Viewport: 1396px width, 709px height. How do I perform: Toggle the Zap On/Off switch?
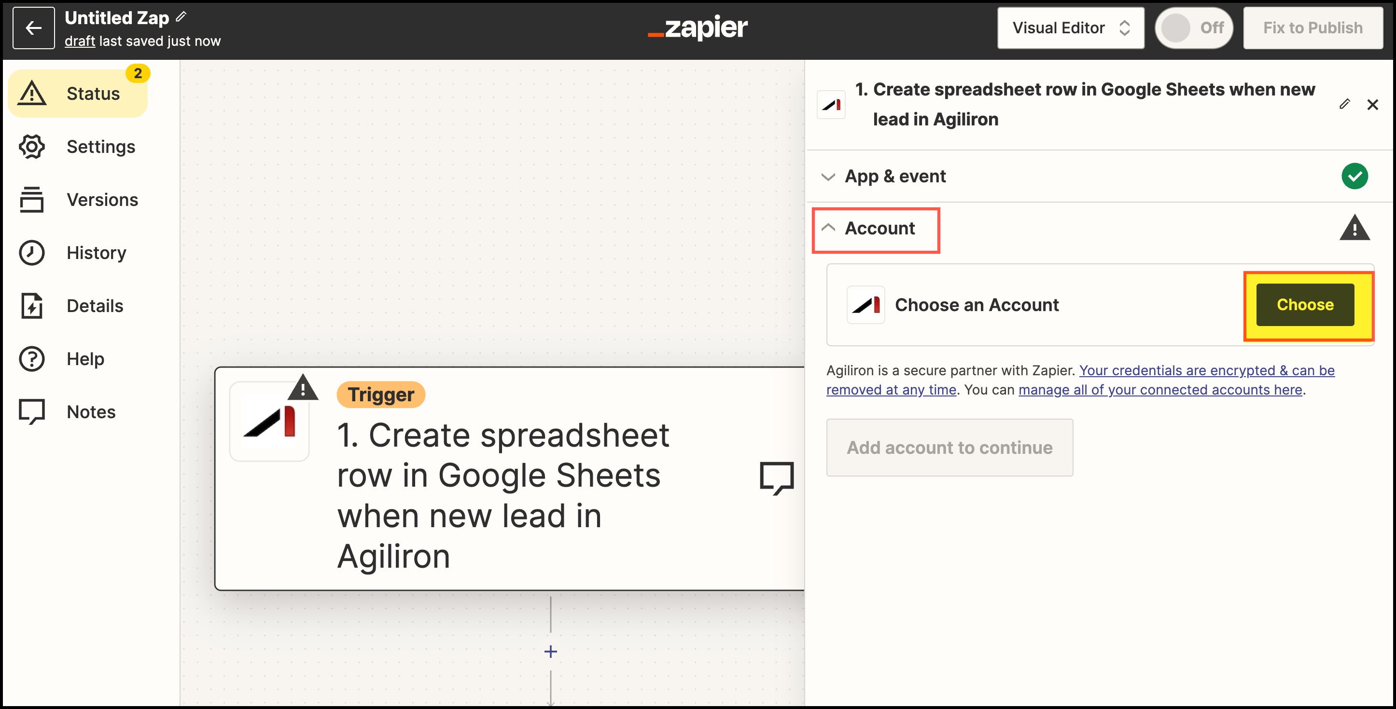(x=1193, y=28)
